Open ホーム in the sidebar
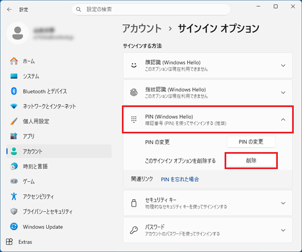Screen dimensions: 302x252 (x=59, y=61)
